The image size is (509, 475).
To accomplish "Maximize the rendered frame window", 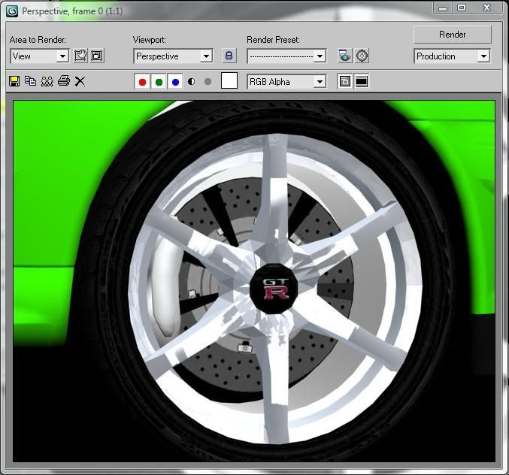I will (x=462, y=8).
